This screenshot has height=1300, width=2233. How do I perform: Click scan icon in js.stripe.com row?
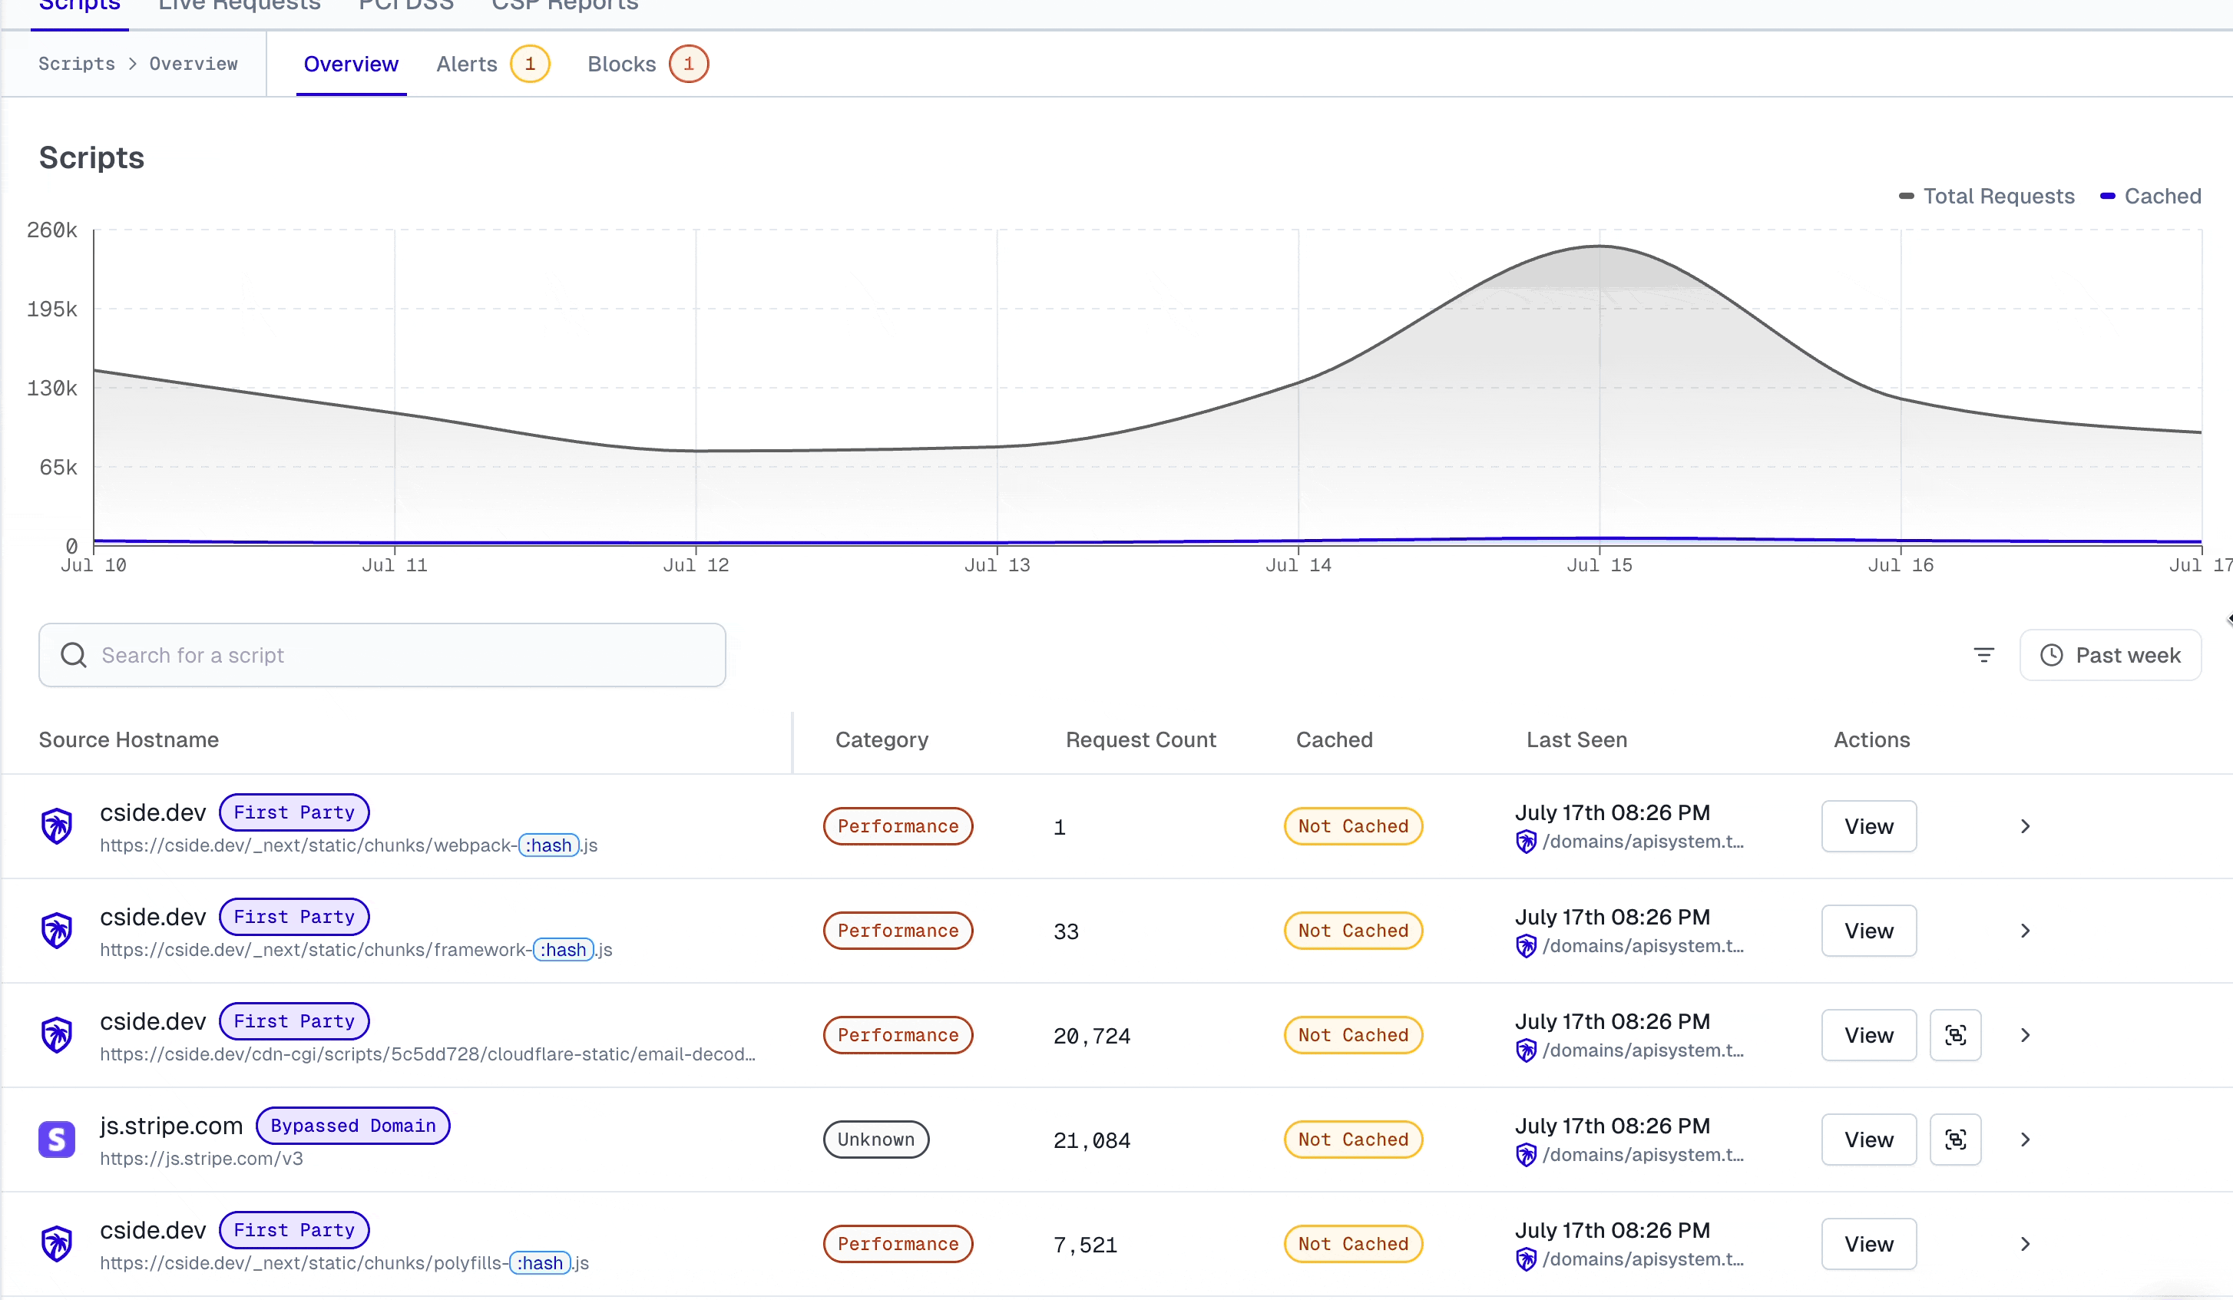(x=1955, y=1140)
